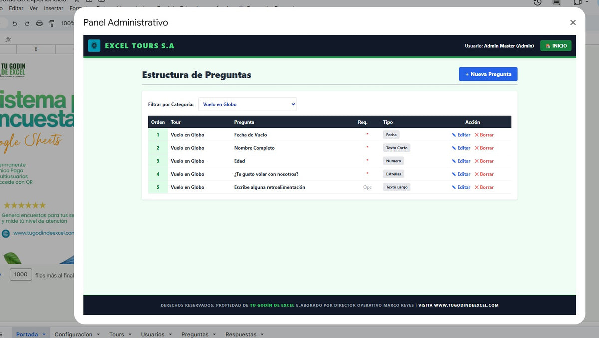This screenshot has width=599, height=338.
Task: Open the meeting camera icon in Sheets
Action: point(578,2)
